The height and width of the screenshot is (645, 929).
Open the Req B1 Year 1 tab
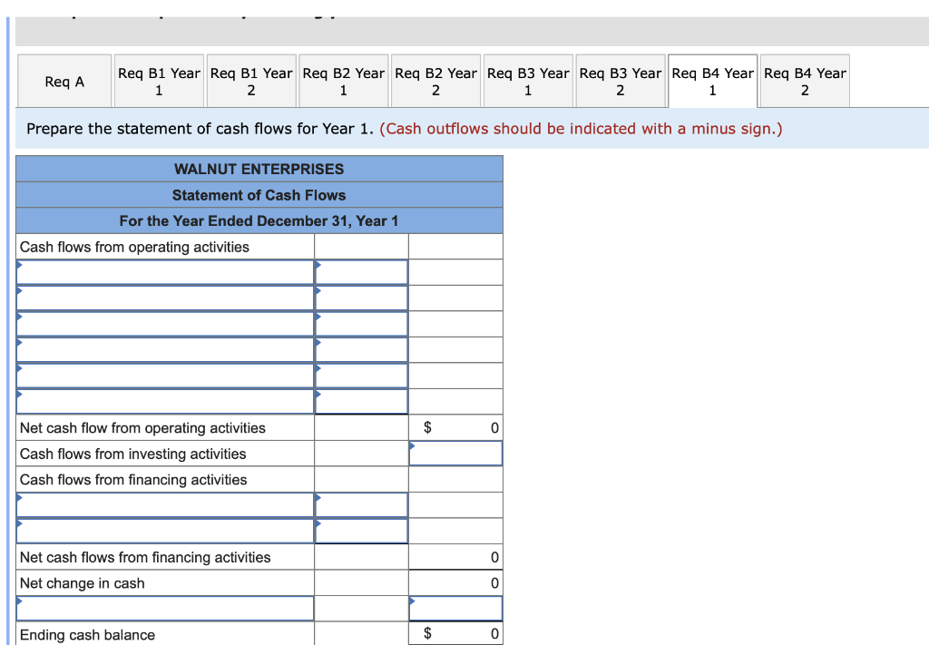coord(159,81)
